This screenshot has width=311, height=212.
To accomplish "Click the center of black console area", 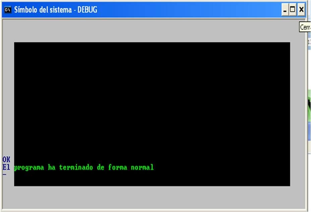I will 152,114.
